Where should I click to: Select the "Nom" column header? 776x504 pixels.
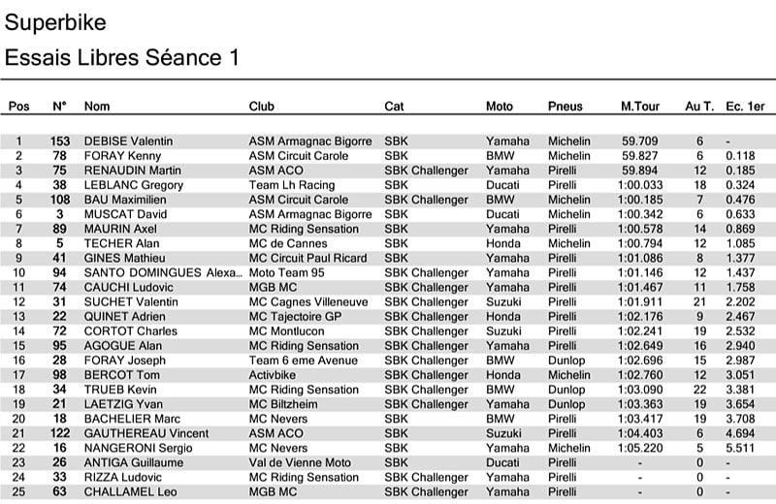click(x=97, y=106)
